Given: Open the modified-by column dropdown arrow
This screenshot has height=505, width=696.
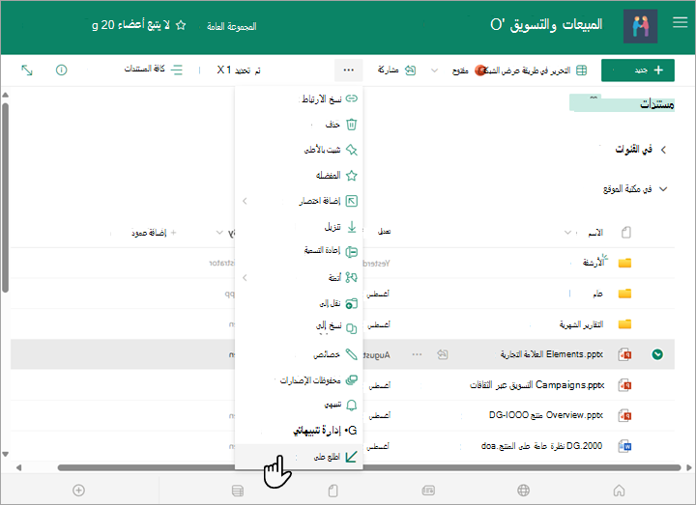Looking at the screenshot, I should point(219,233).
